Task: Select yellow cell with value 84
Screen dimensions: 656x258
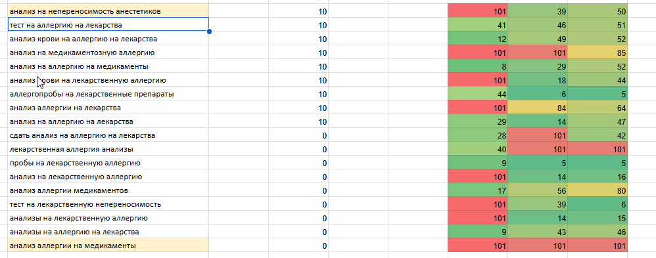Action: pos(538,108)
